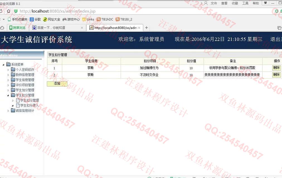The height and width of the screenshot is (178, 282).
Task: Click the 备注 column header
Action: [x=233, y=61]
